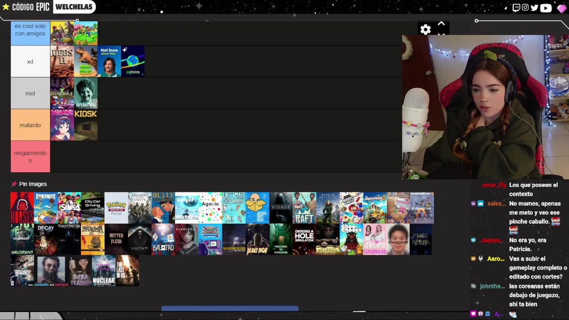Click the WELCHELAS code badge
Image resolution: width=569 pixels, height=320 pixels.
coord(74,7)
